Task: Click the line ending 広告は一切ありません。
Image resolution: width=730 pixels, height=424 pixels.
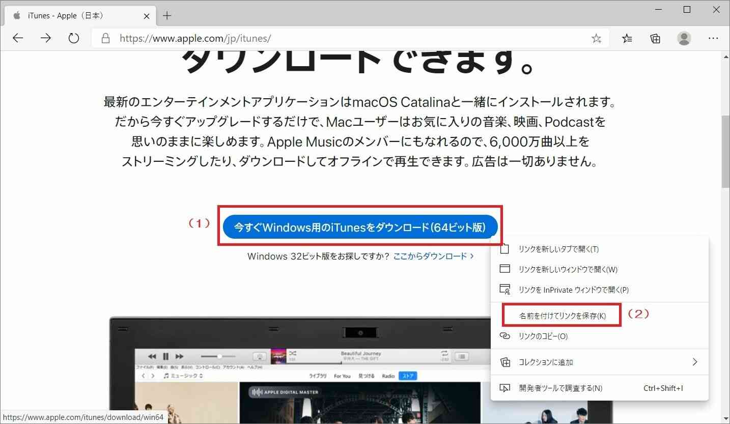Action: (359, 162)
